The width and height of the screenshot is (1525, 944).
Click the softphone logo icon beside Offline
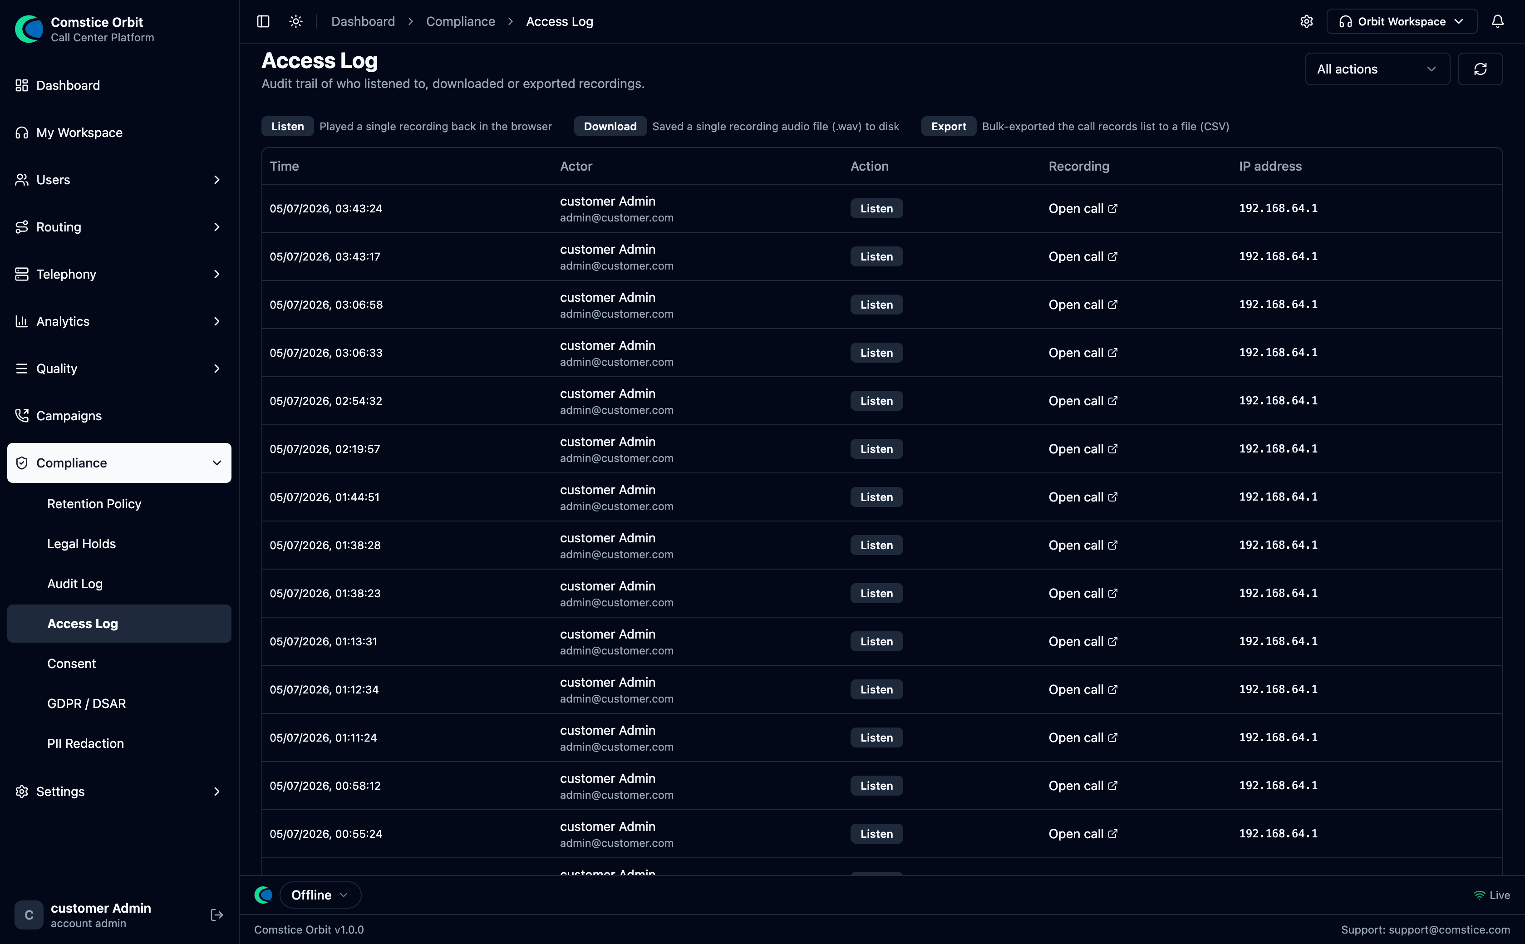[263, 895]
